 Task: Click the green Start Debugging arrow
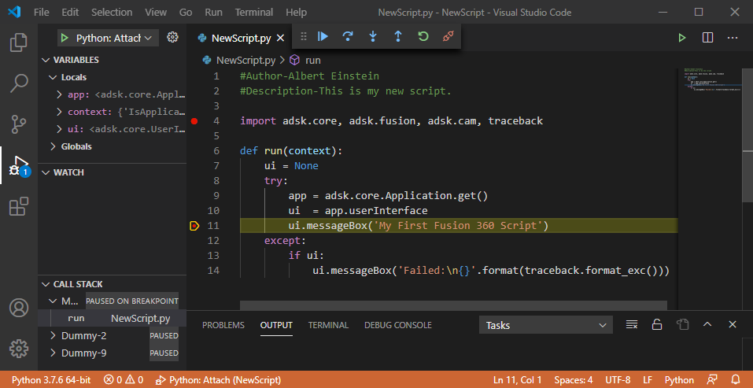tap(65, 38)
